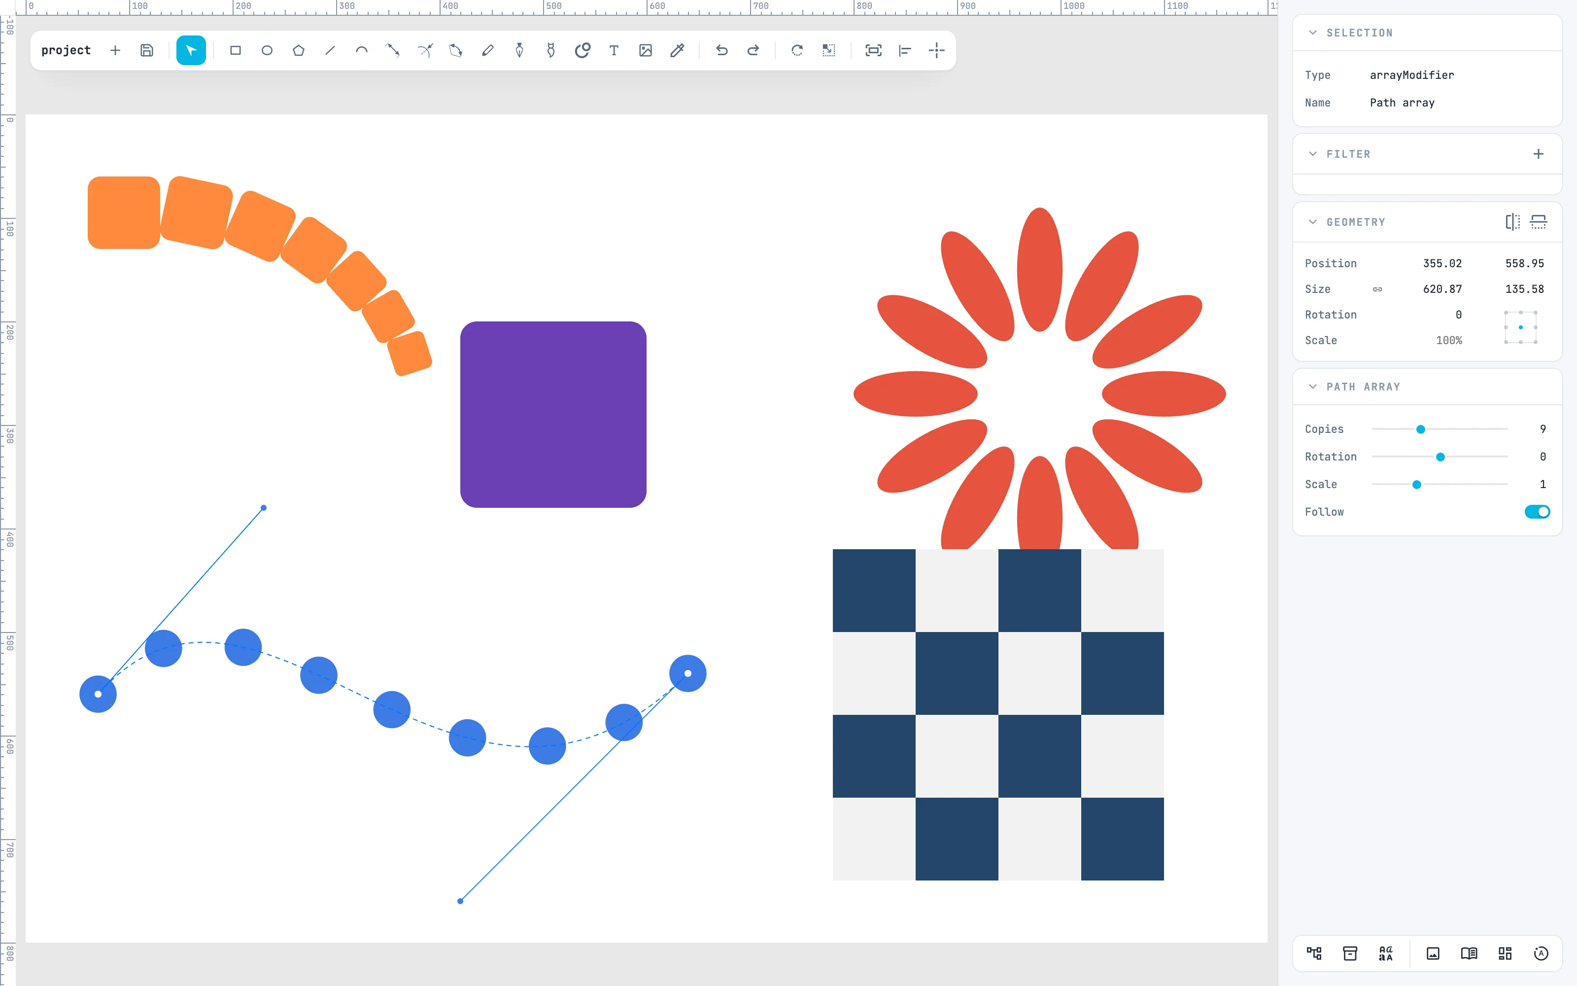Select the Text tool
The width and height of the screenshot is (1577, 986).
coord(614,50)
